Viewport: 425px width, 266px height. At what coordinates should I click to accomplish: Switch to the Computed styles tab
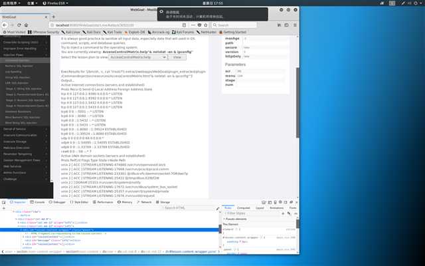(x=244, y=208)
